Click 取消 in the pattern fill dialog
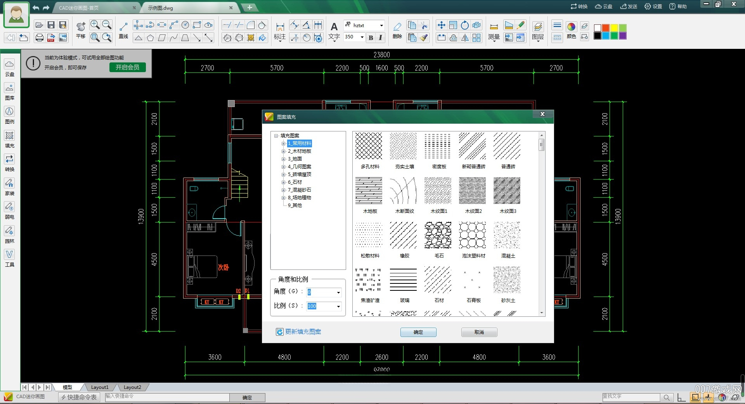The height and width of the screenshot is (404, 745). 479,332
